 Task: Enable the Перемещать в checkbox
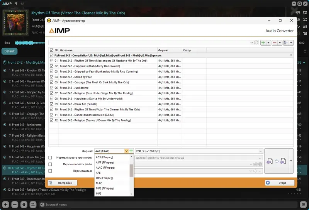pos(50,171)
